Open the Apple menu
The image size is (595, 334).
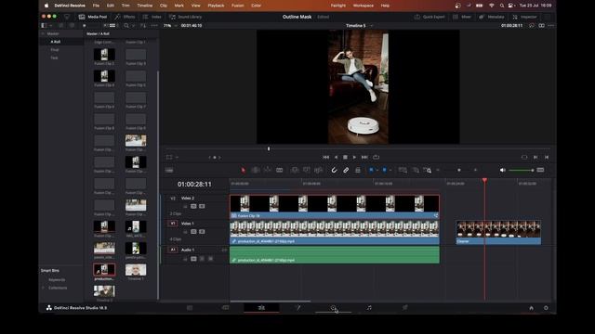pos(46,6)
